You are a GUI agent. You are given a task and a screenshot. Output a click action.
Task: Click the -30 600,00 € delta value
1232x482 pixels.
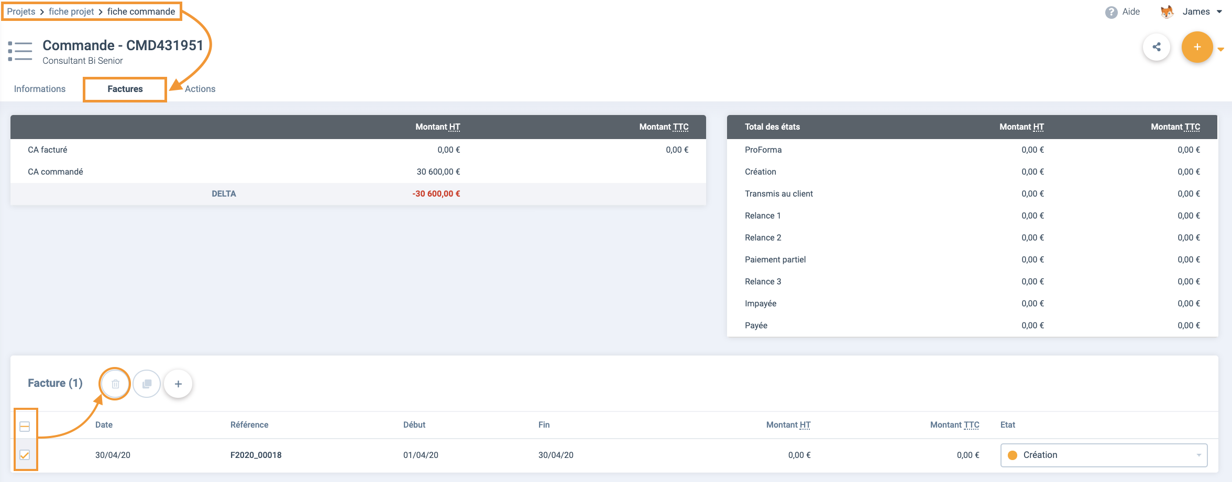point(436,194)
